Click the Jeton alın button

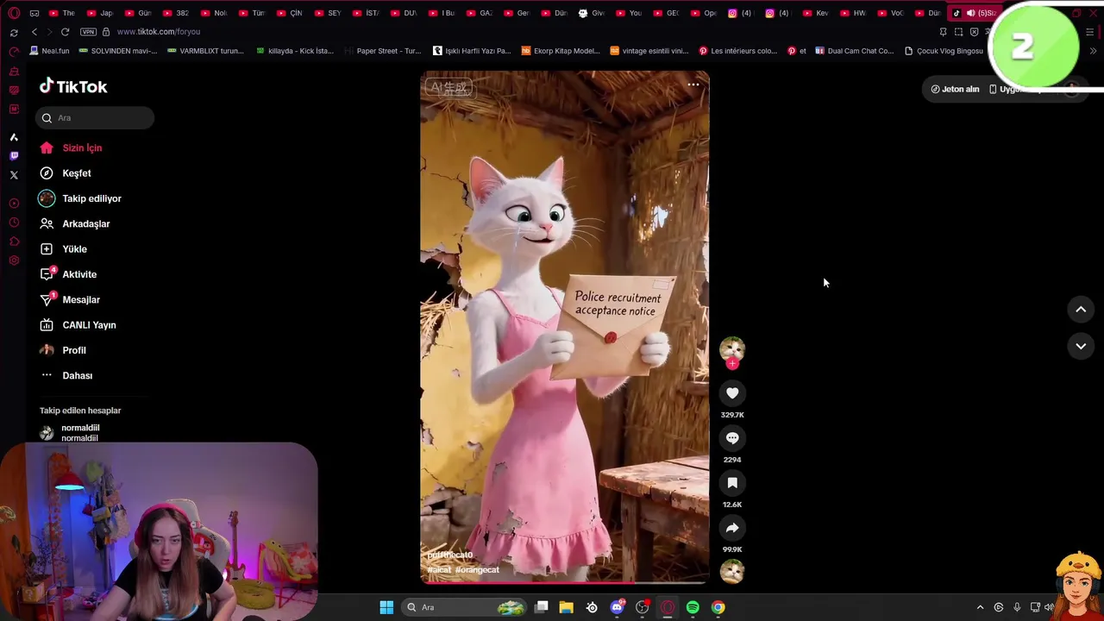(955, 89)
